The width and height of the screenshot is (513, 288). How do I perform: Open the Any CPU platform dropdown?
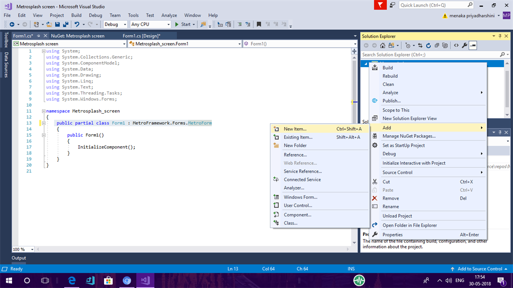click(150, 24)
